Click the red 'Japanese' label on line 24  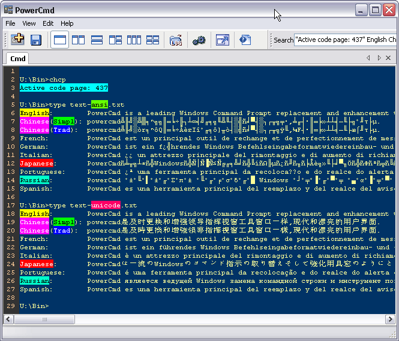[x=37, y=264]
